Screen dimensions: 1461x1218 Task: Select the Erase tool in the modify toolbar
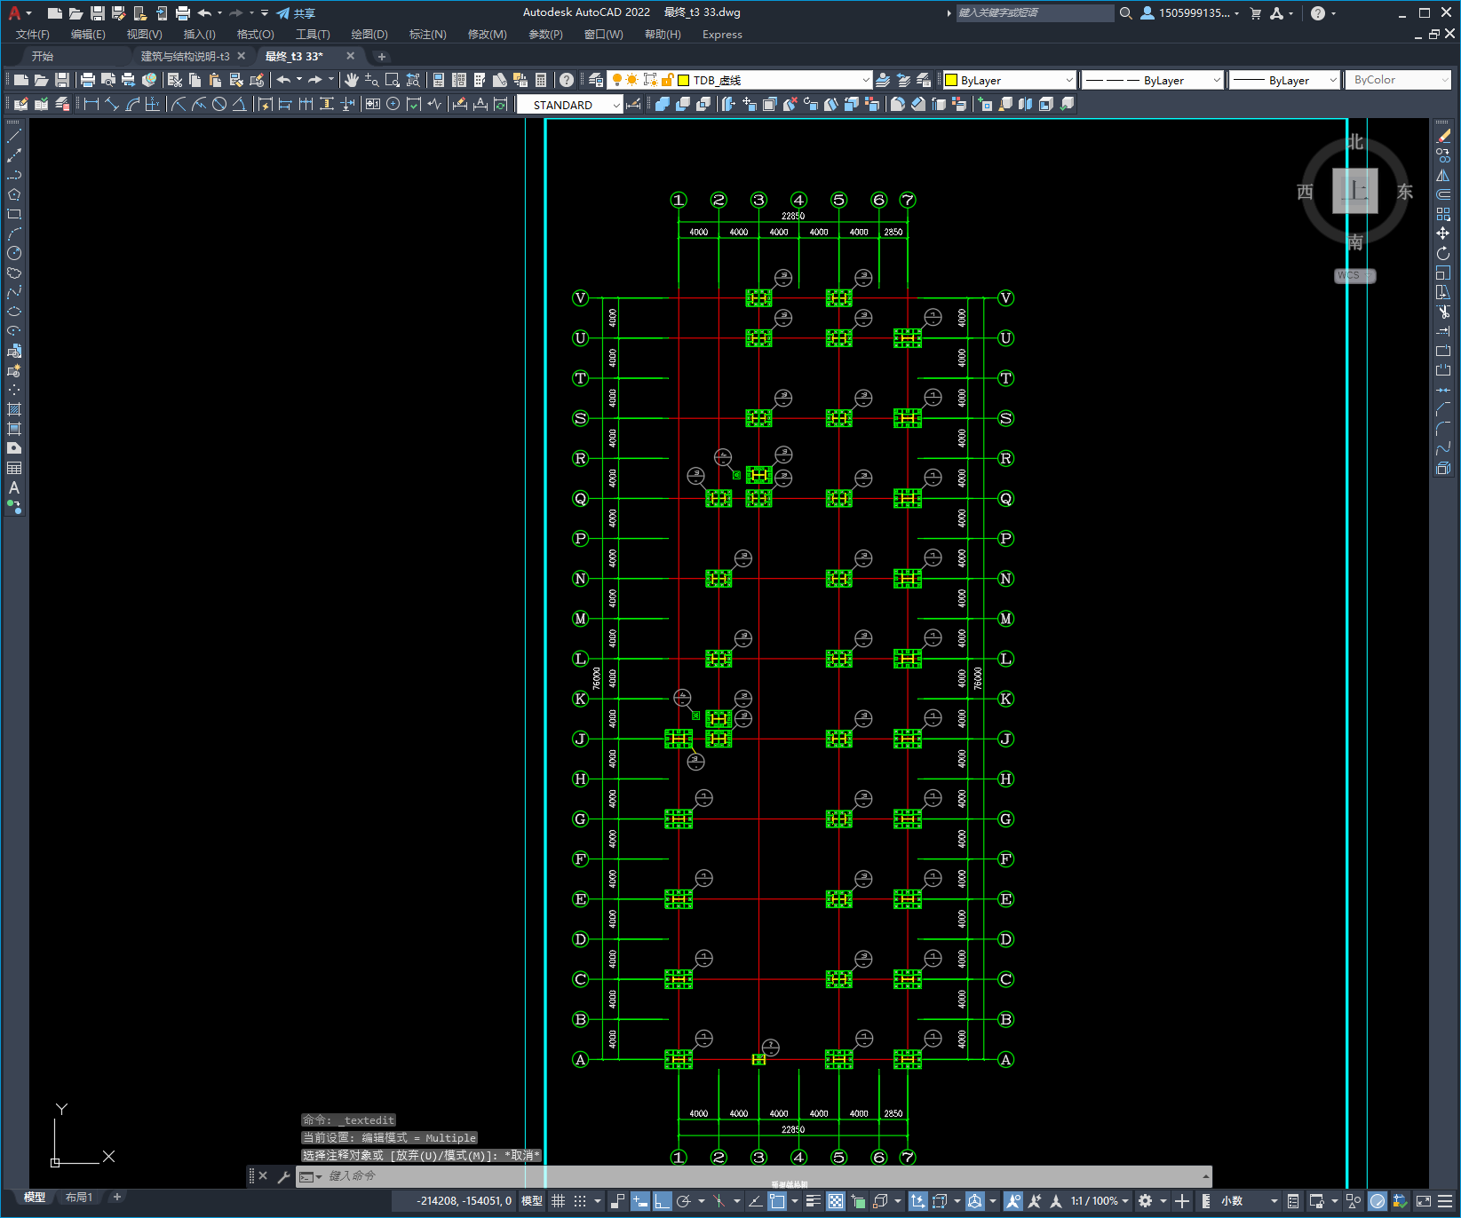(x=1443, y=136)
